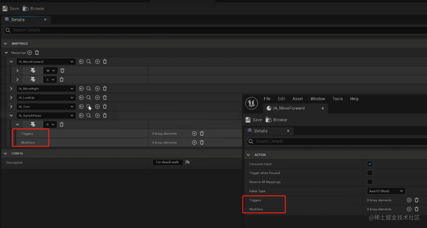Switch to the IA_MoveForward tab
The width and height of the screenshot is (427, 228).
287,108
